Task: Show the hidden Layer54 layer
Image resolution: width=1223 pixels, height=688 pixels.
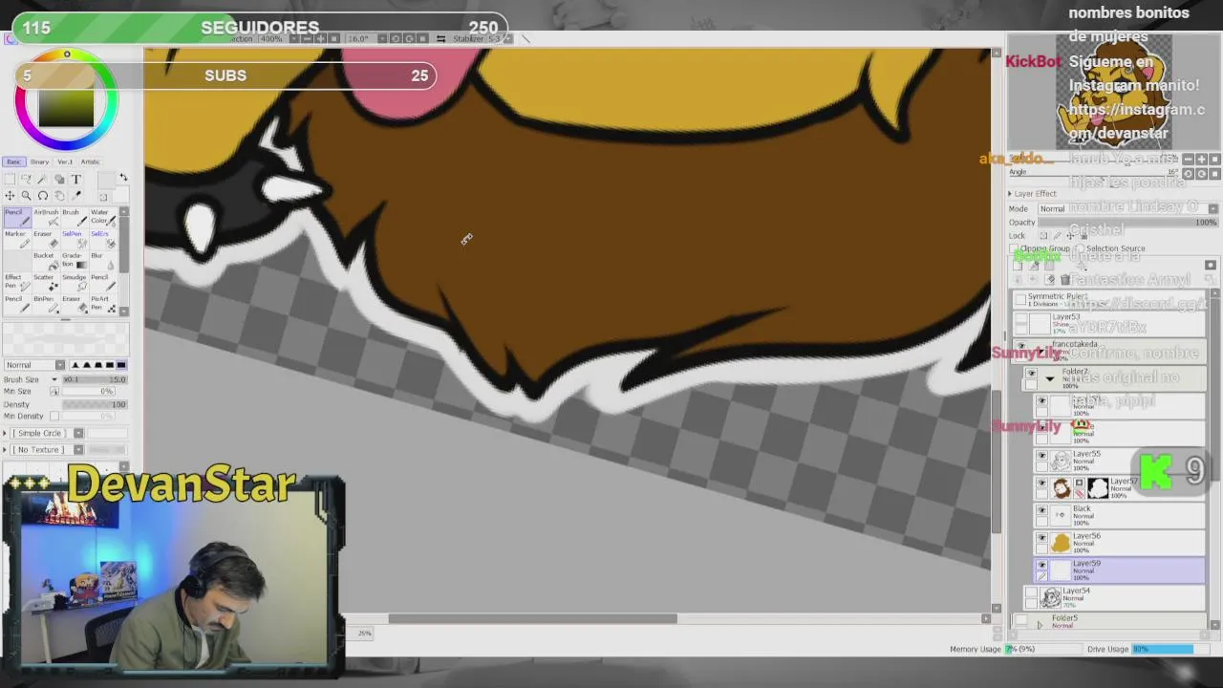Action: (x=1030, y=592)
